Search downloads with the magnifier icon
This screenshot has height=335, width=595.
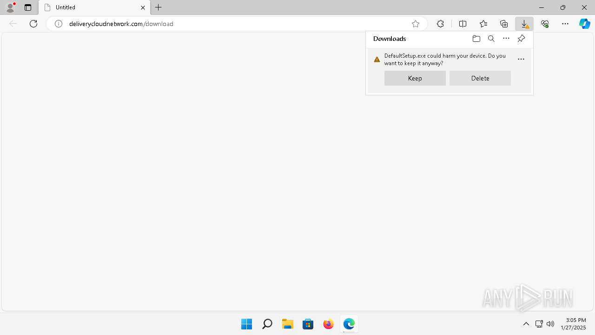491,39
